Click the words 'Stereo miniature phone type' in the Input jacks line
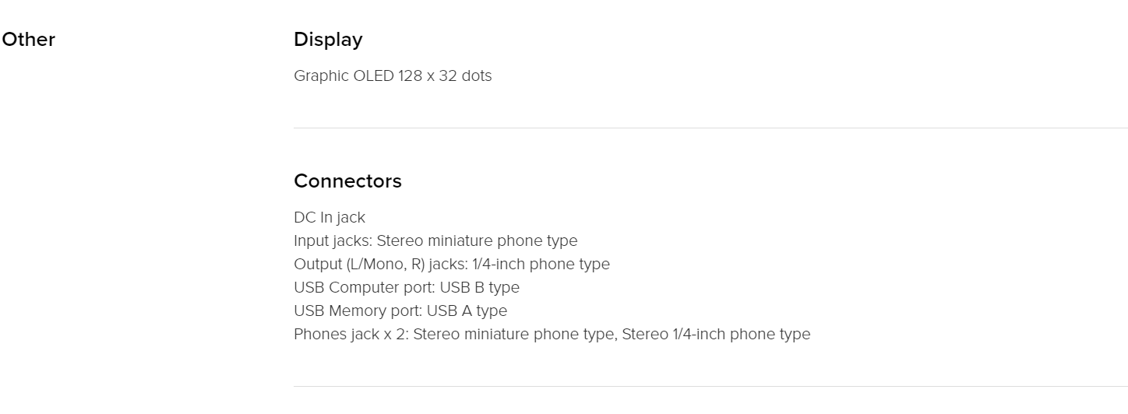This screenshot has width=1128, height=414. pos(478,240)
